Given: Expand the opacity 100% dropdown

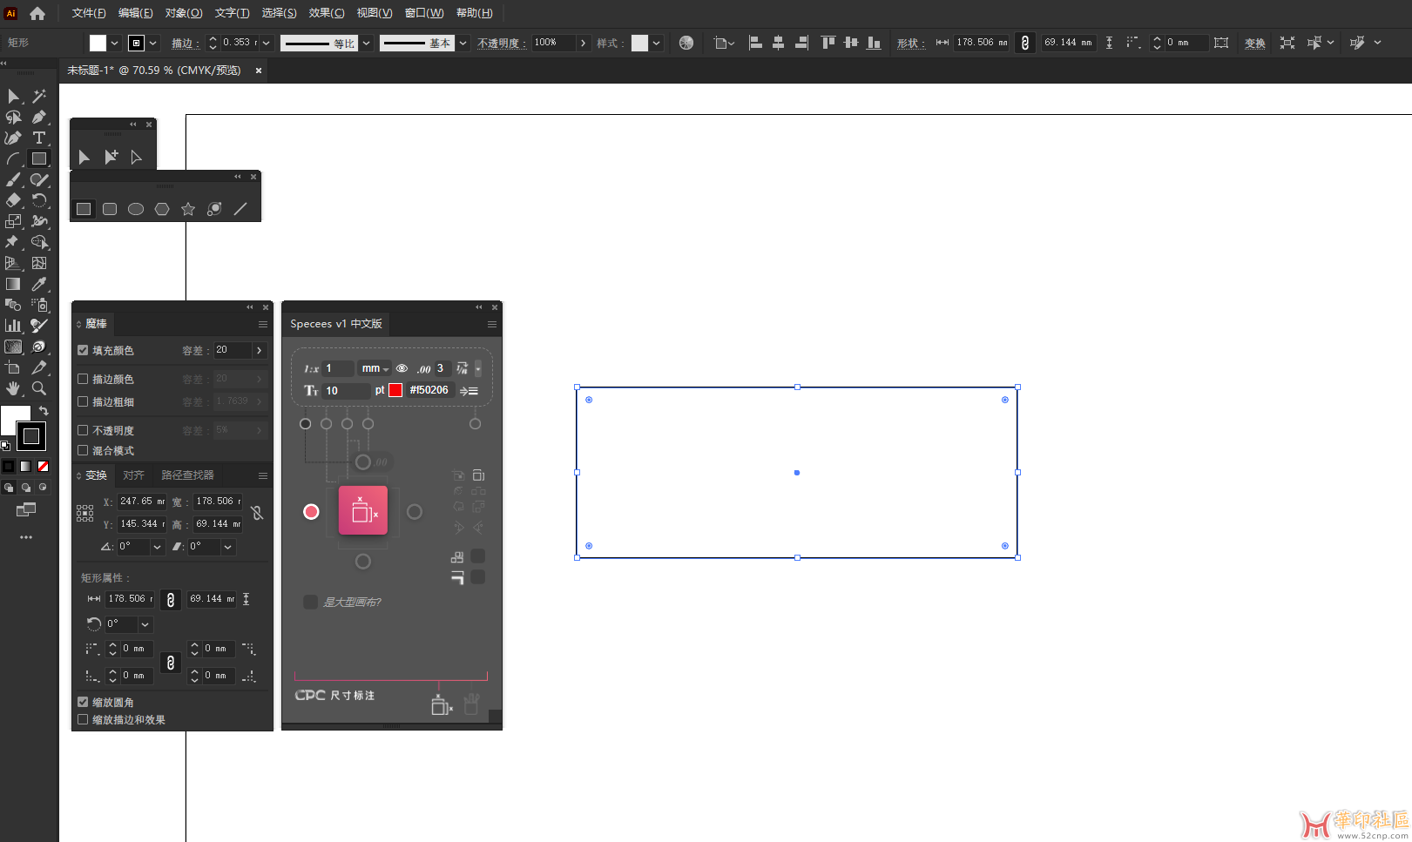Looking at the screenshot, I should click(583, 43).
